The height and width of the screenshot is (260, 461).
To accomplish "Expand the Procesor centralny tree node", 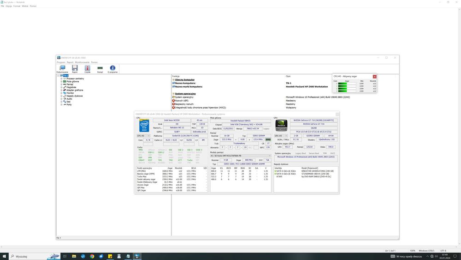I will pyautogui.click(x=61, y=79).
